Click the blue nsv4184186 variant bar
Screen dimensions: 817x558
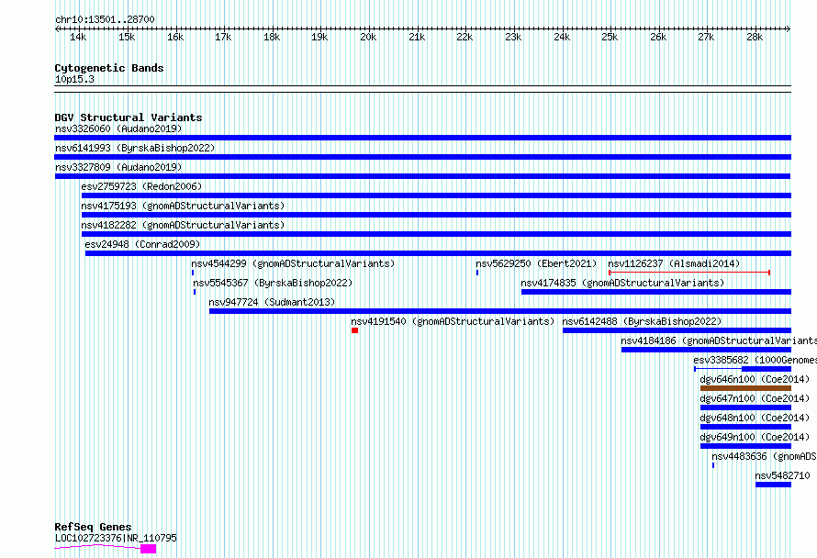(706, 350)
